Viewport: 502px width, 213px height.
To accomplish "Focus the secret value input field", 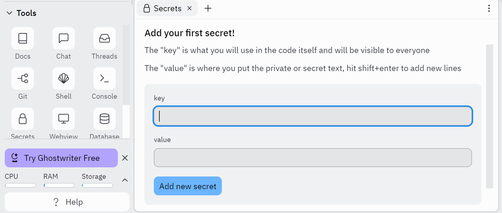I will coord(313,158).
